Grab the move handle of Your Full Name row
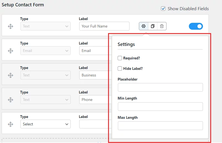This screenshot has width=222, height=143. [10, 26]
